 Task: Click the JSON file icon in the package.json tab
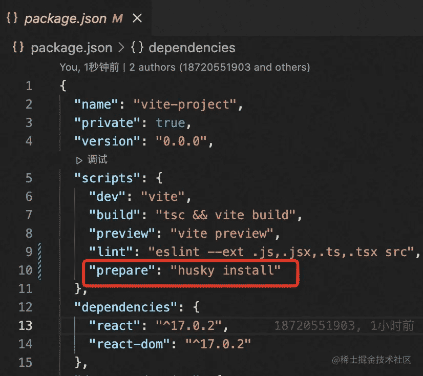pos(12,18)
